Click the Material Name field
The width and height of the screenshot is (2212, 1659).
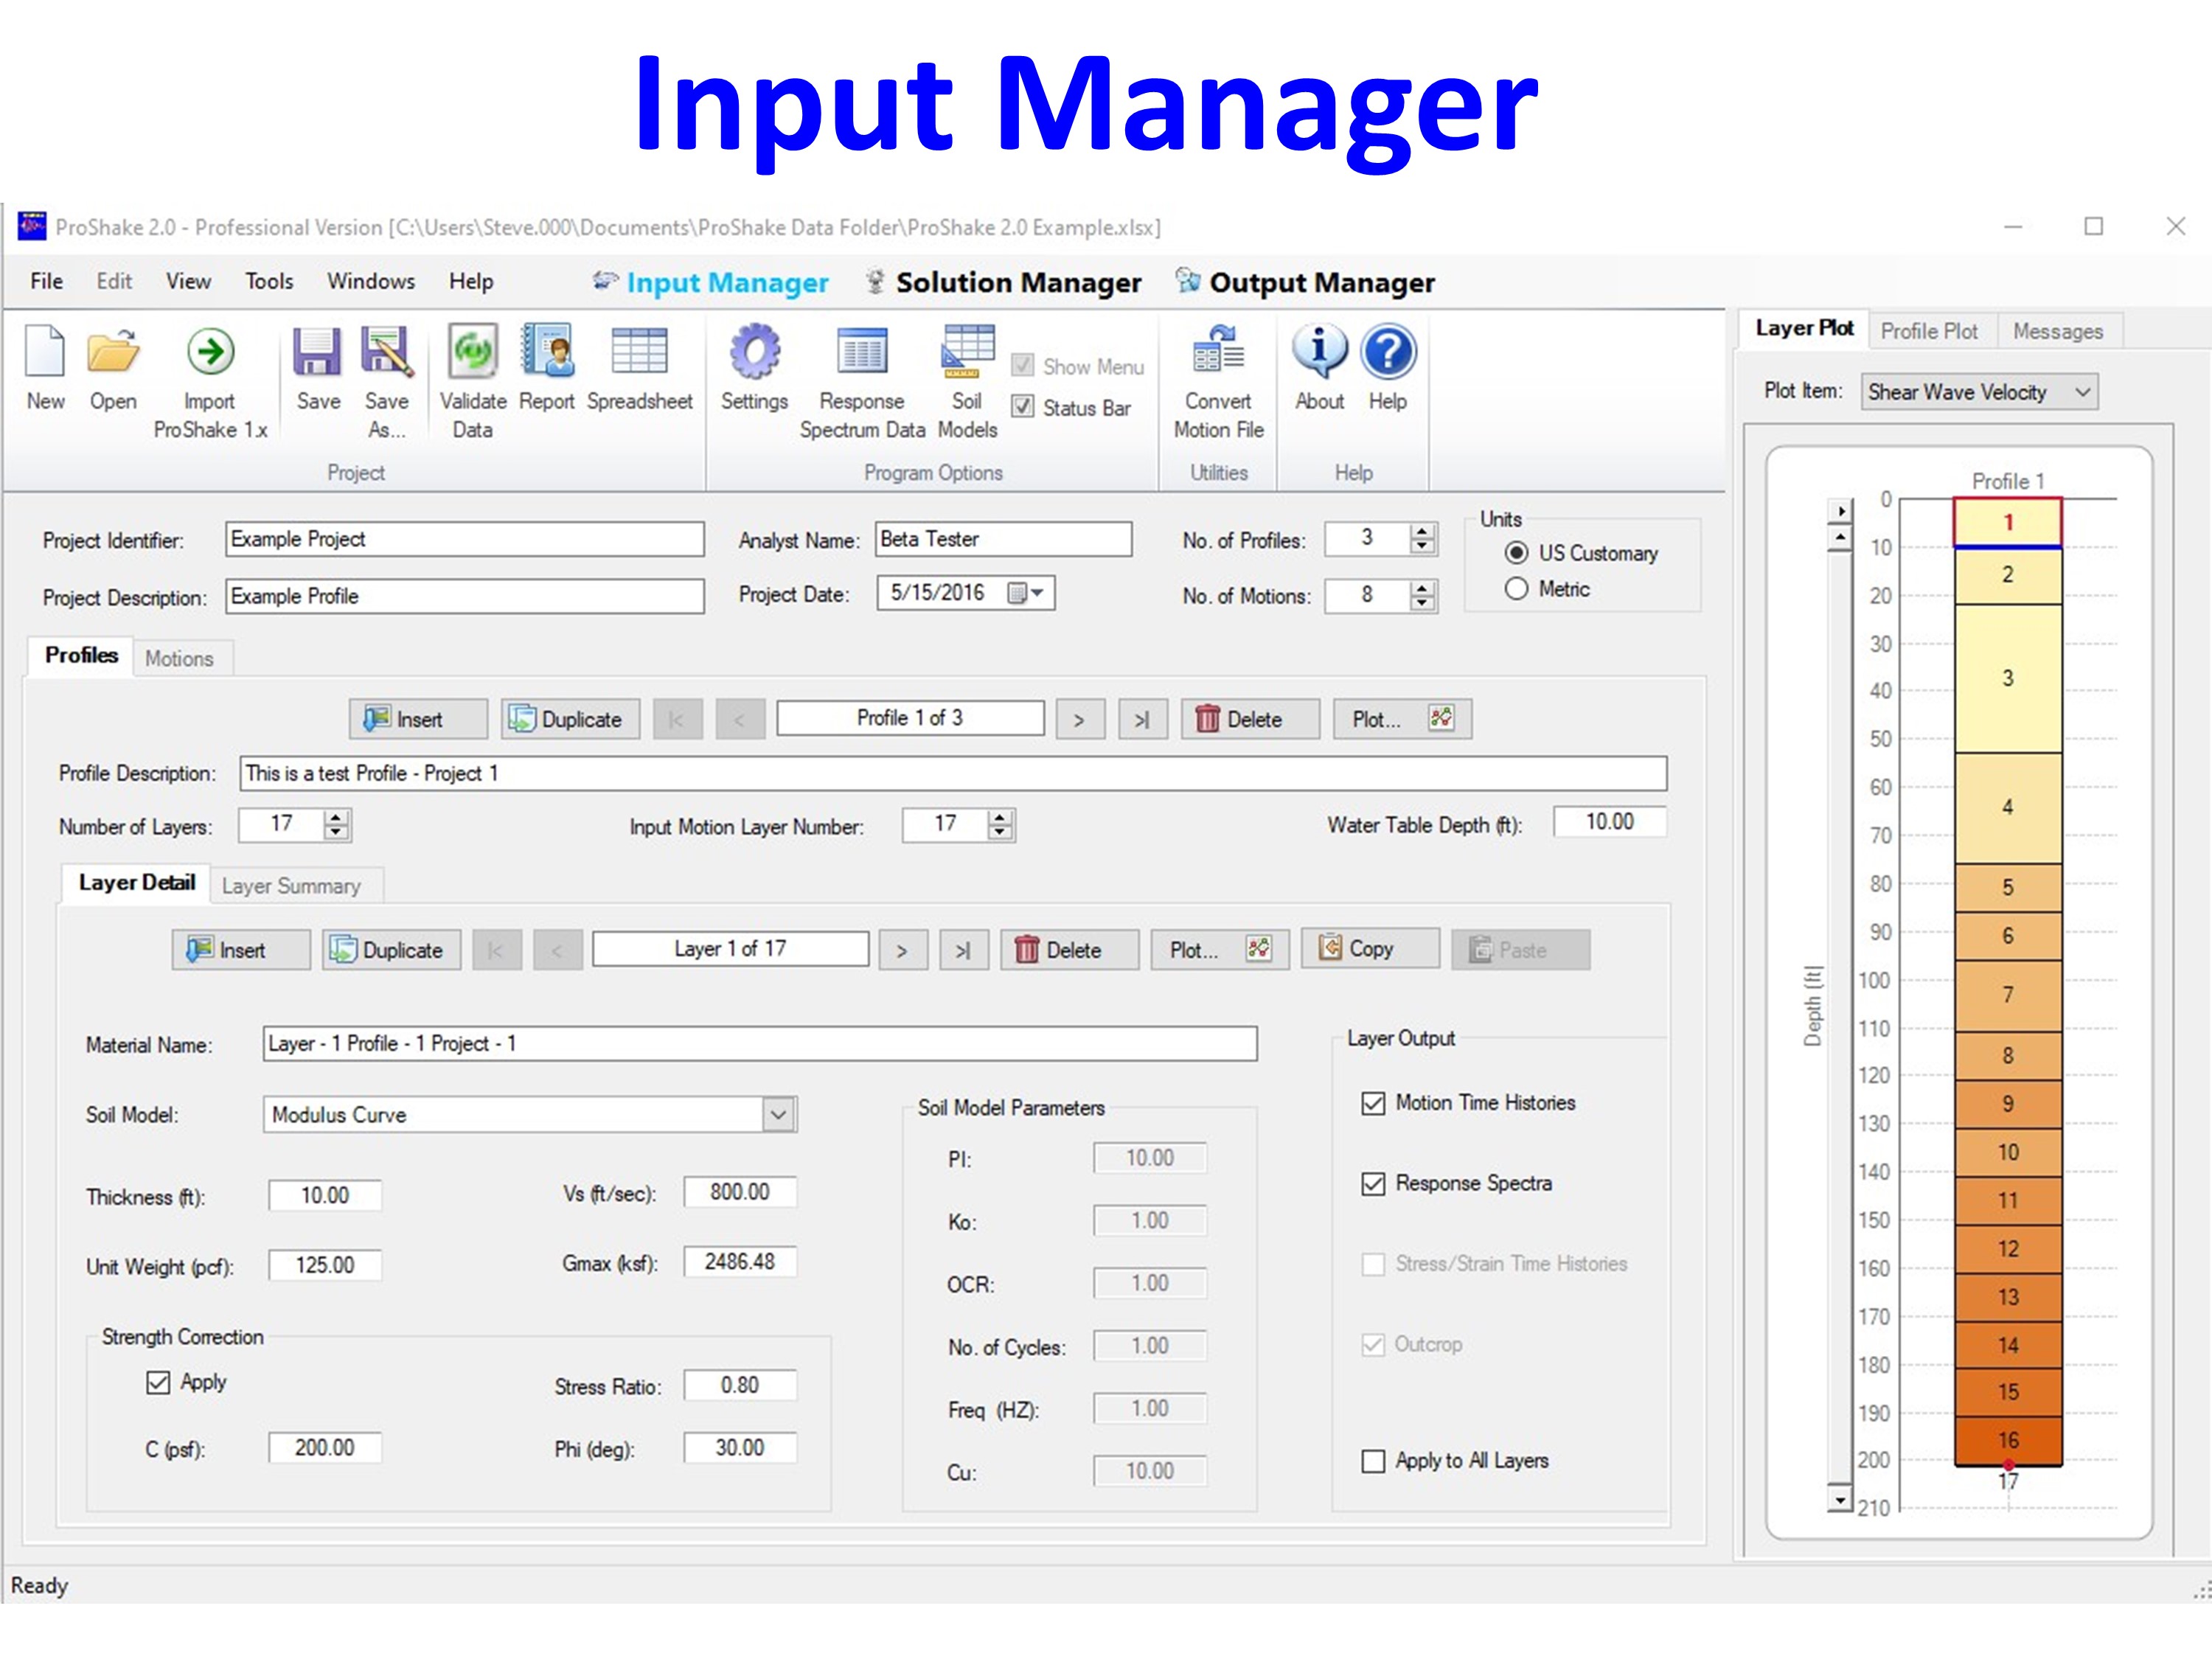[760, 1044]
